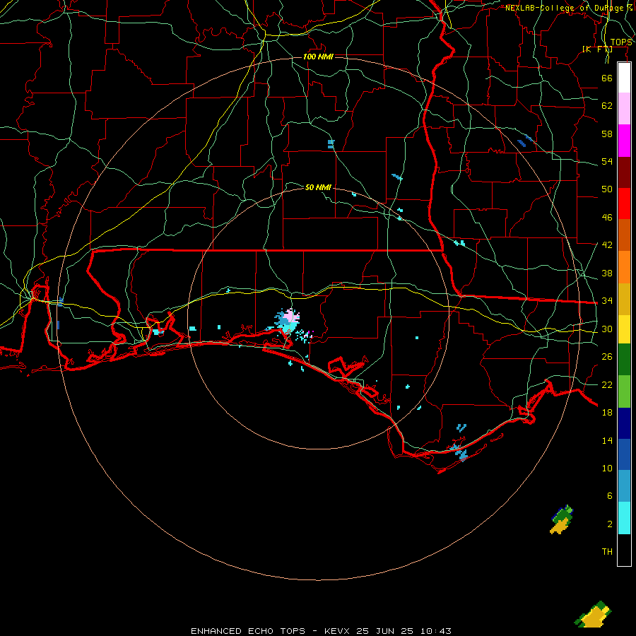Click the '14' legend value
This screenshot has height=636, width=636.
(x=607, y=440)
